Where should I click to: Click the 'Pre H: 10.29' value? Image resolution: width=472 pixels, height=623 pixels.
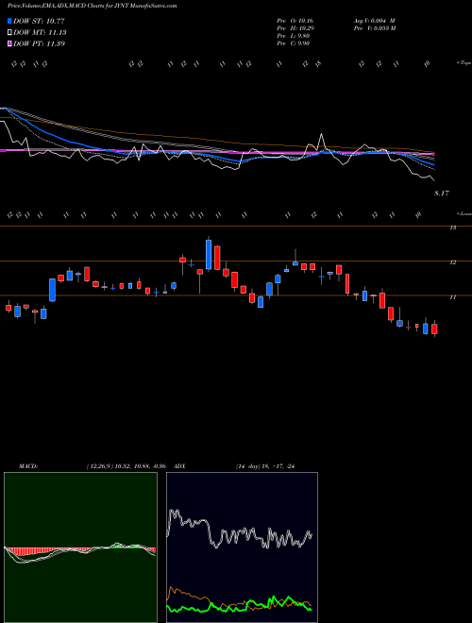point(295,28)
